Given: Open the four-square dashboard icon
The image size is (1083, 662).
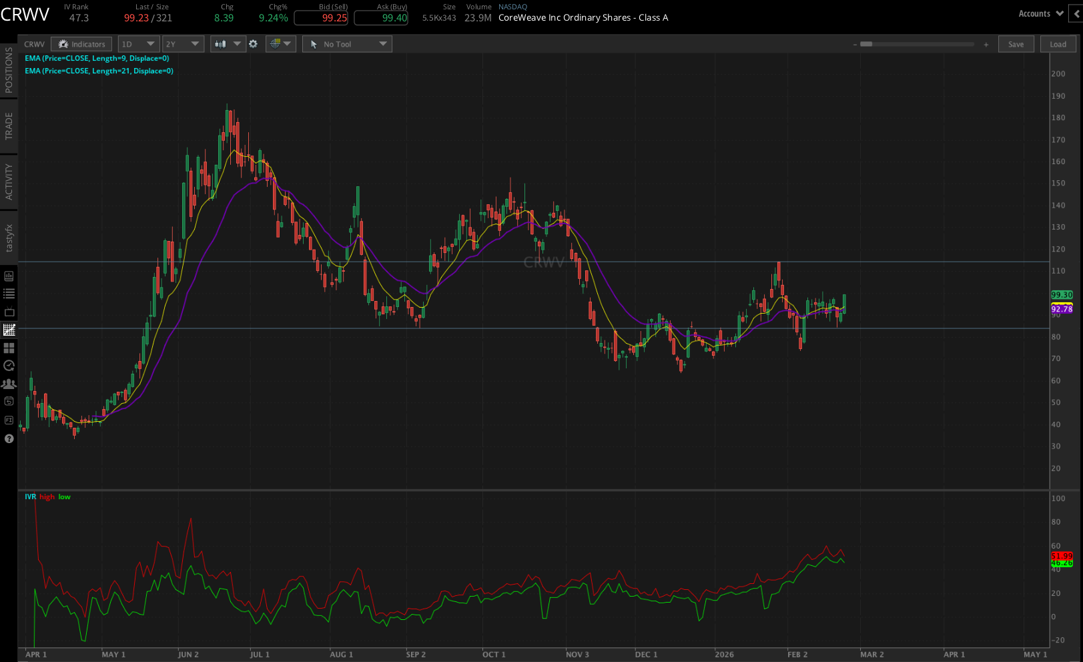Looking at the screenshot, I should pos(9,348).
